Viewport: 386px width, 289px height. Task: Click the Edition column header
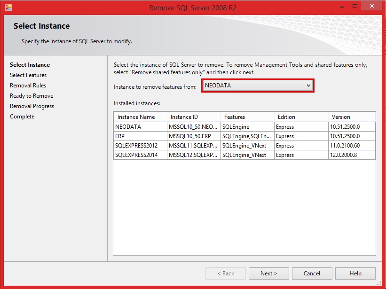point(301,117)
